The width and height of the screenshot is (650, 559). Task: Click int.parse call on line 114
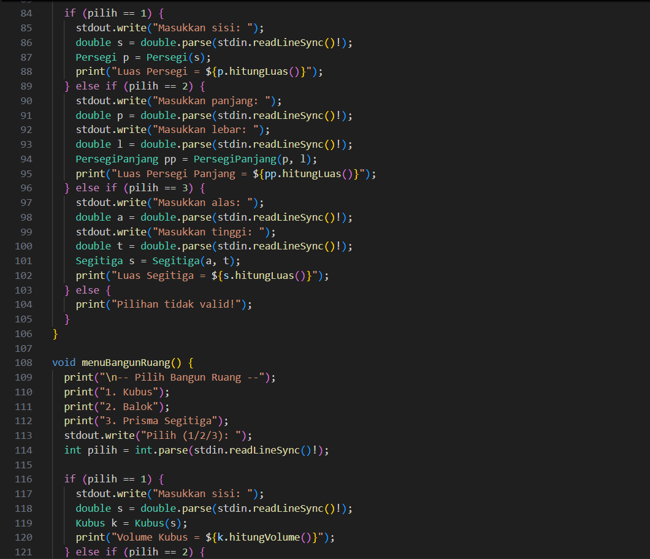click(166, 450)
